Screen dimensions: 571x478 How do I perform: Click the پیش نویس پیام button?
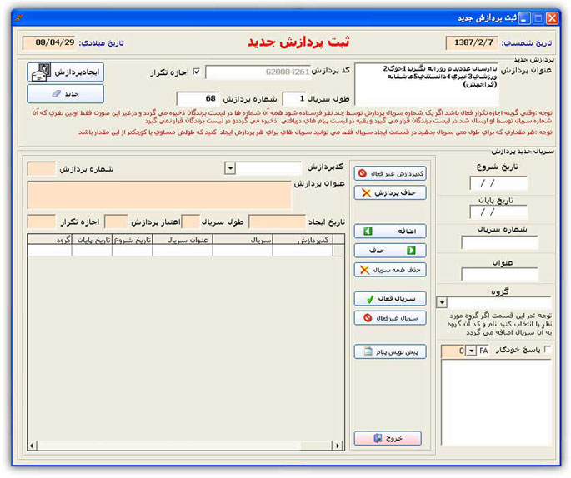click(x=390, y=351)
